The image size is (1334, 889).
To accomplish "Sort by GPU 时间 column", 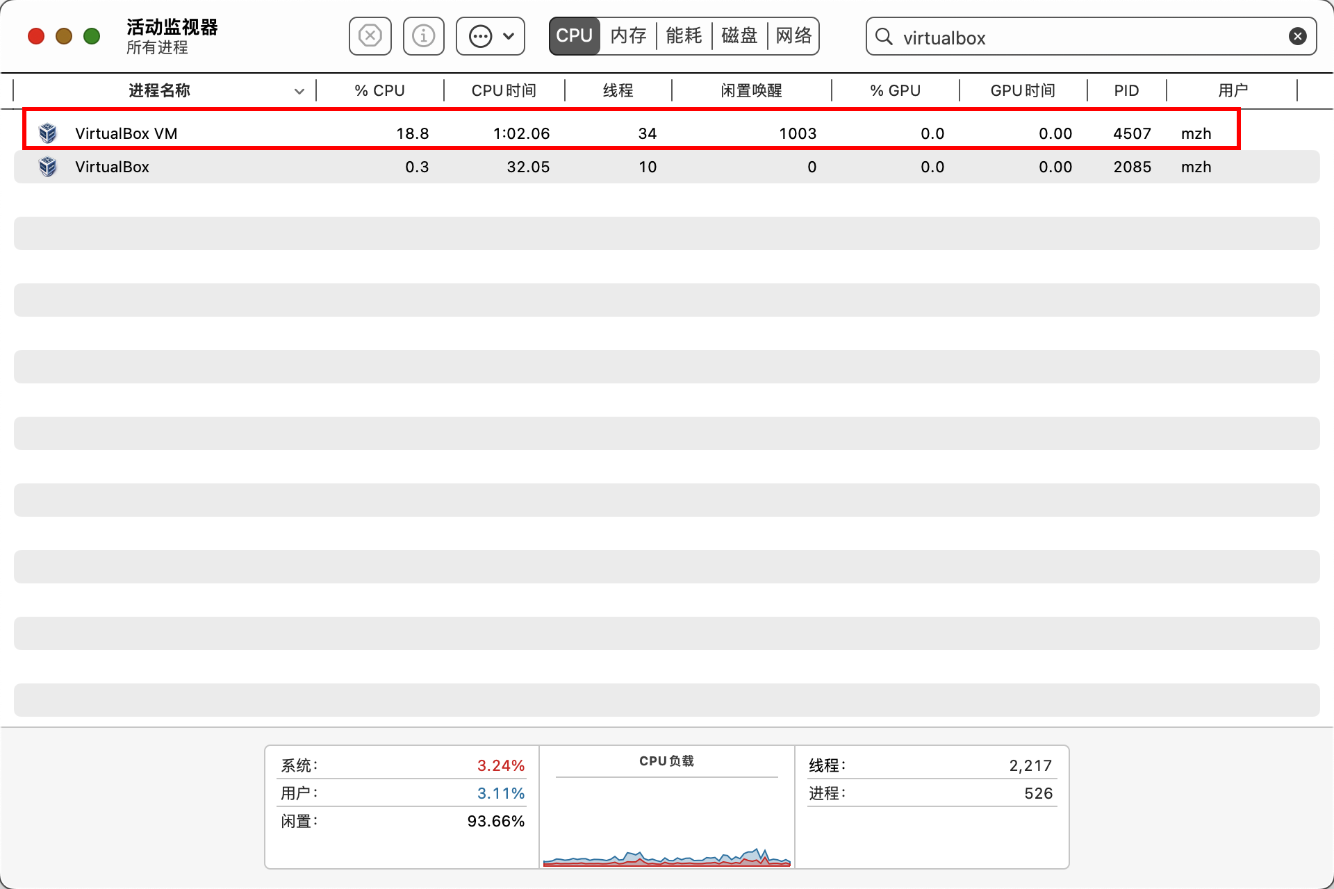I will (1023, 90).
